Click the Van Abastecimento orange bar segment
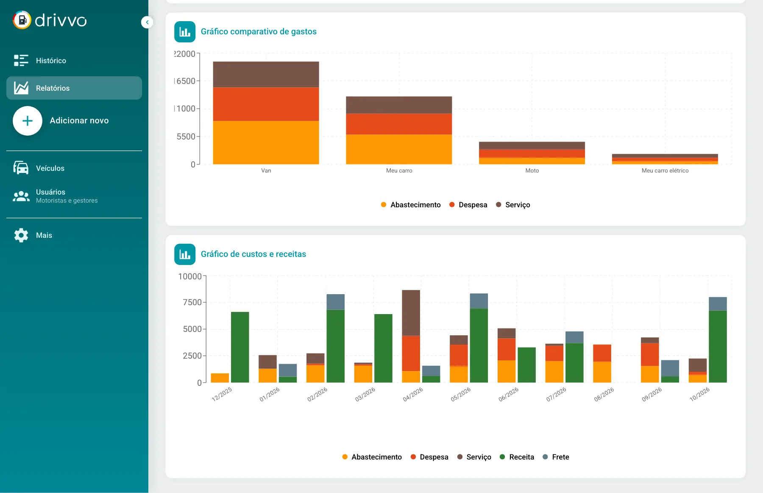763x493 pixels. 266,142
